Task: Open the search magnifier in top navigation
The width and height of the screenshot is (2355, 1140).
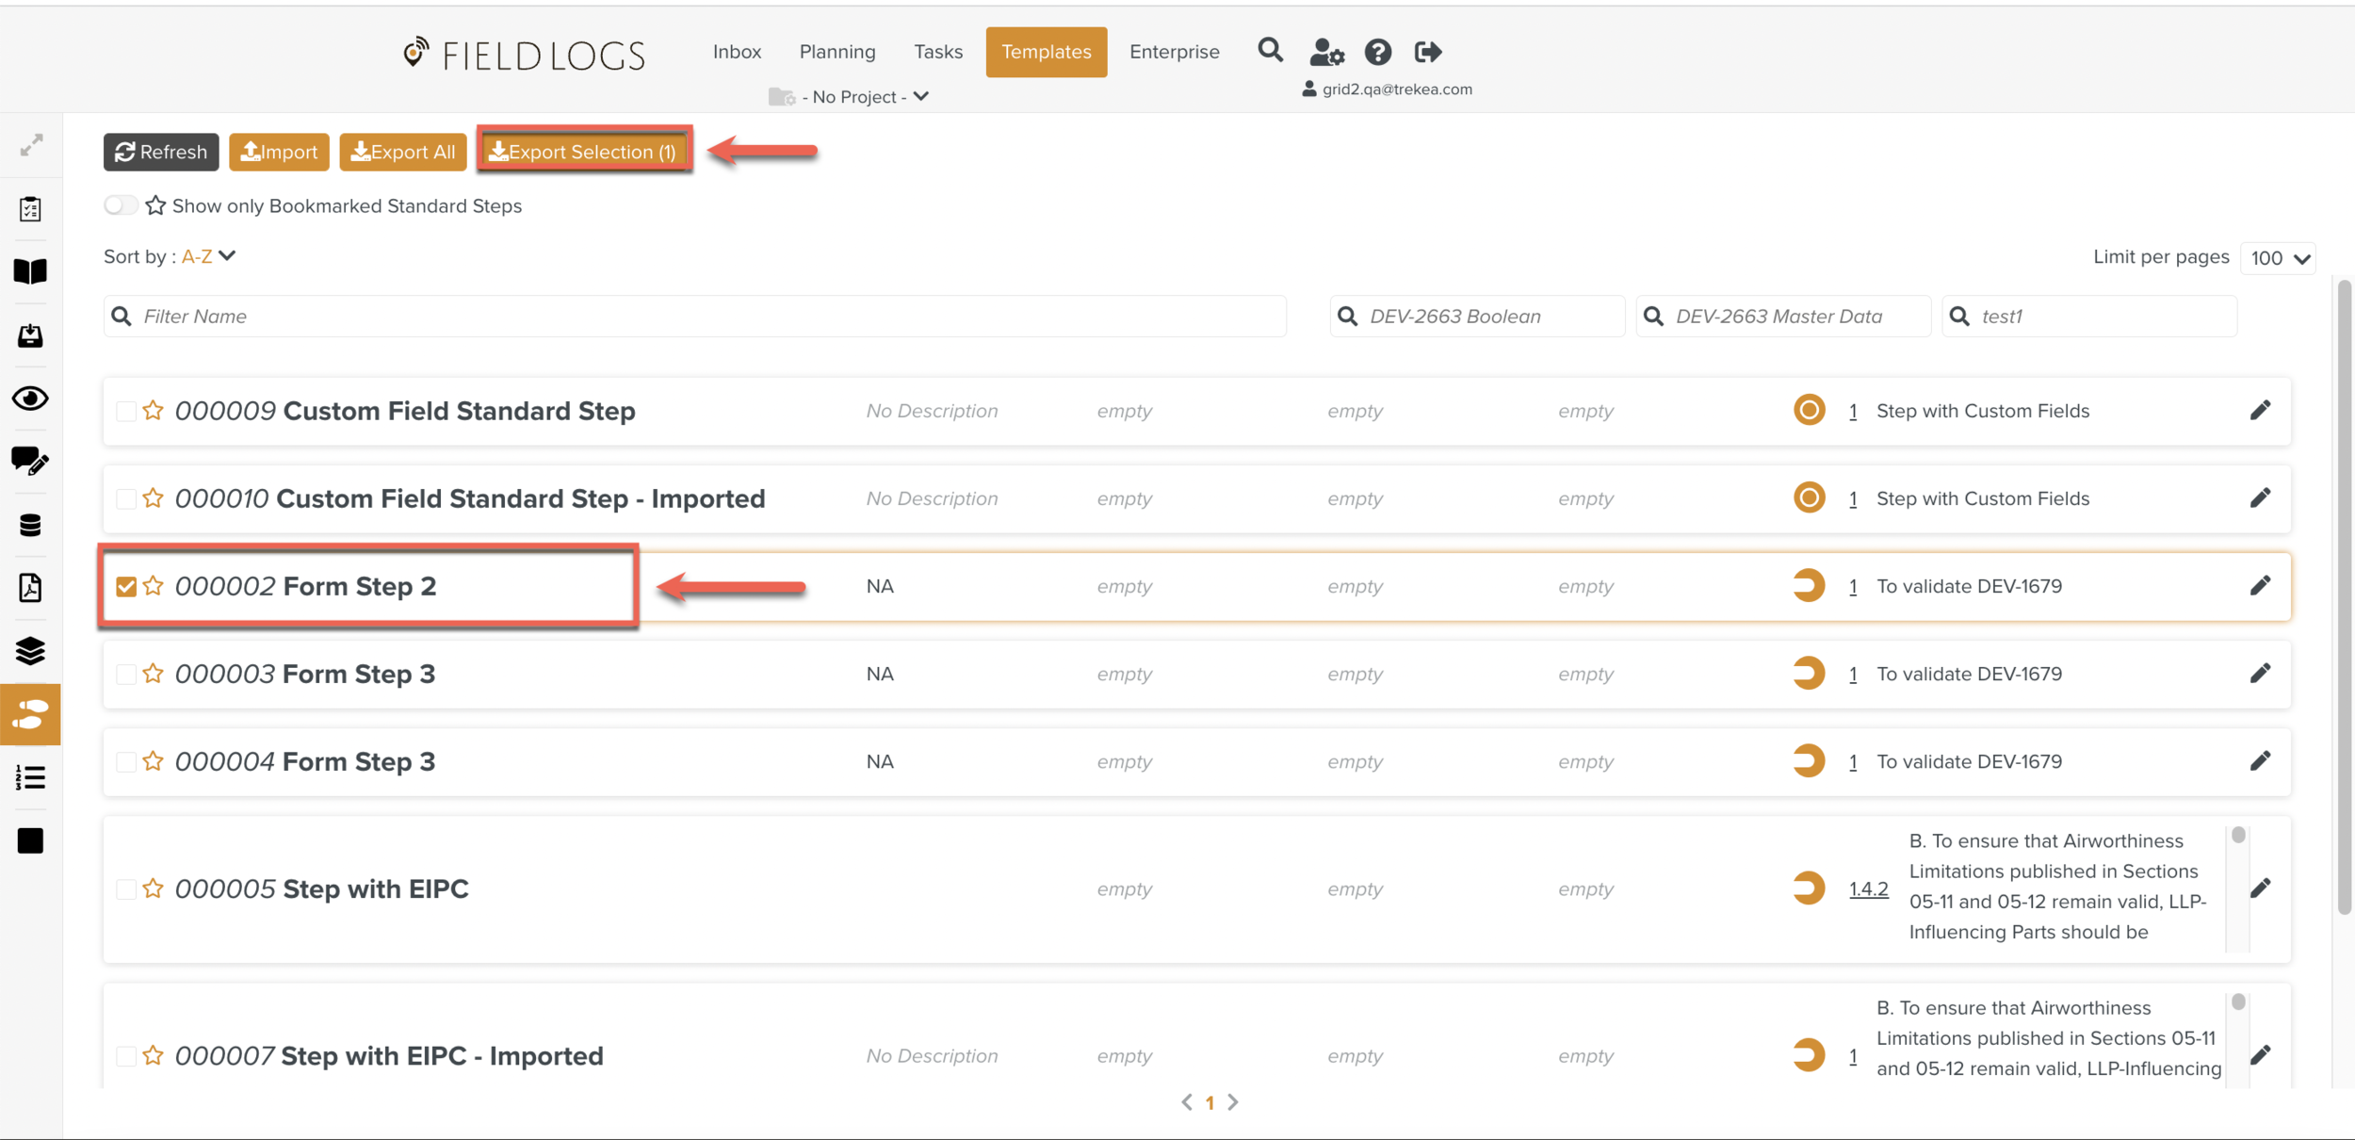Action: tap(1270, 50)
